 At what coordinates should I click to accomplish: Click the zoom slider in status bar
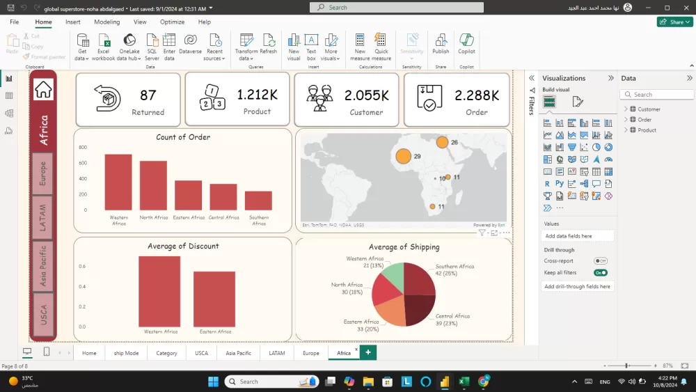tap(627, 366)
